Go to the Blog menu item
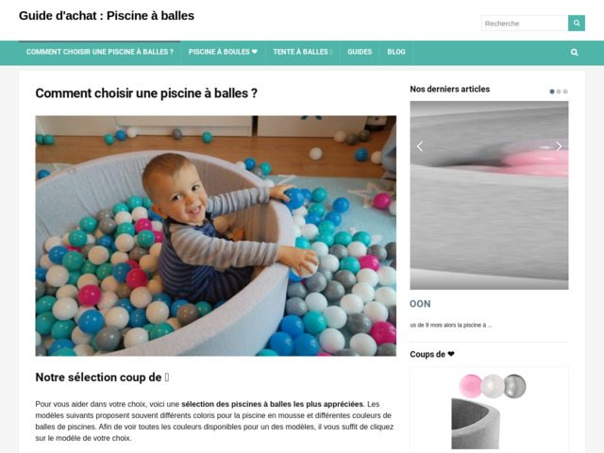Screen dimensions: 604x453 coord(396,52)
